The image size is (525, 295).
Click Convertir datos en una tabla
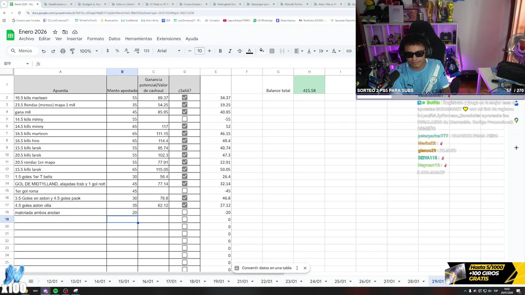pyautogui.click(x=267, y=268)
